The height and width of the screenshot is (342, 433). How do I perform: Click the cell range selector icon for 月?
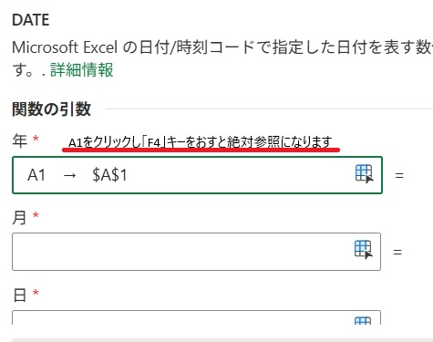click(364, 250)
